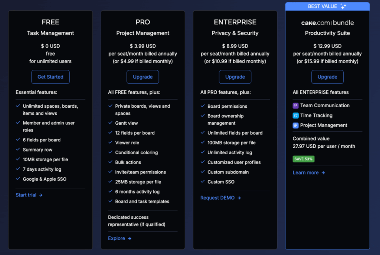
Task: Click the green SAVE 53% badge
Action: pyautogui.click(x=304, y=159)
